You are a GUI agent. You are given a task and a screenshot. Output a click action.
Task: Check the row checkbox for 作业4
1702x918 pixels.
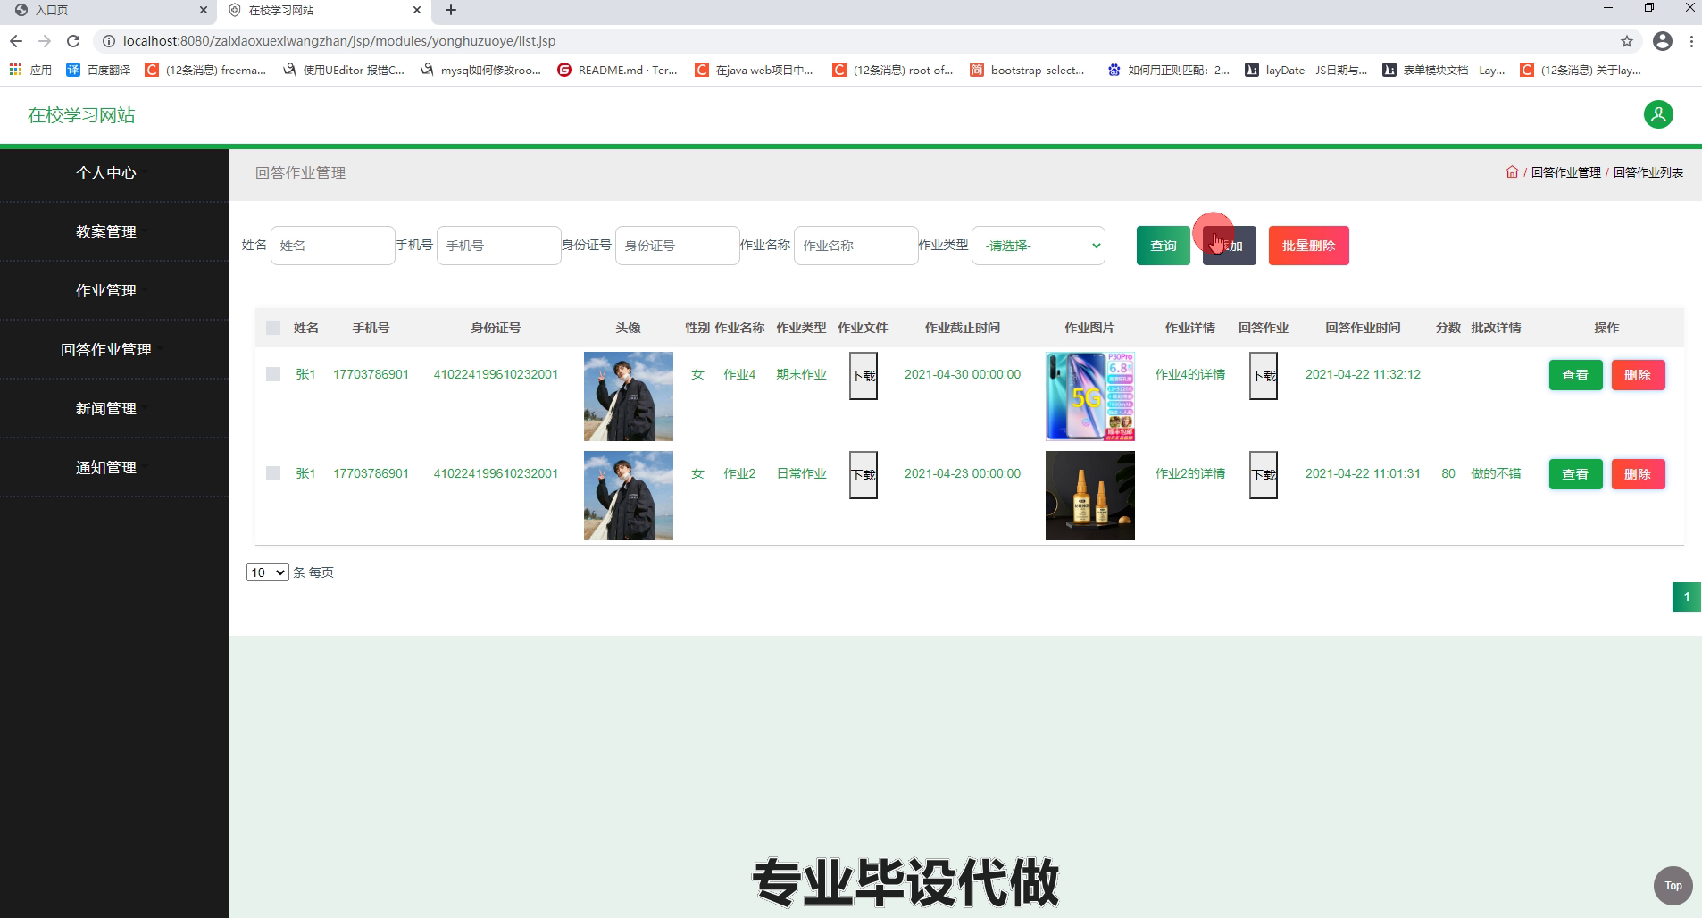[273, 374]
